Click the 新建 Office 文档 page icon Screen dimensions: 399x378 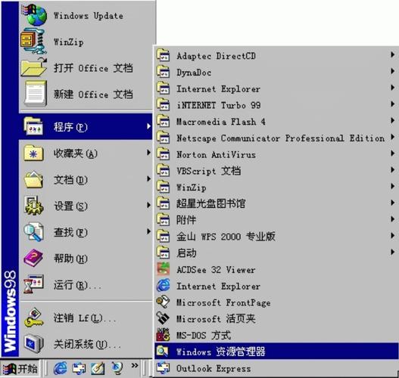click(36, 94)
